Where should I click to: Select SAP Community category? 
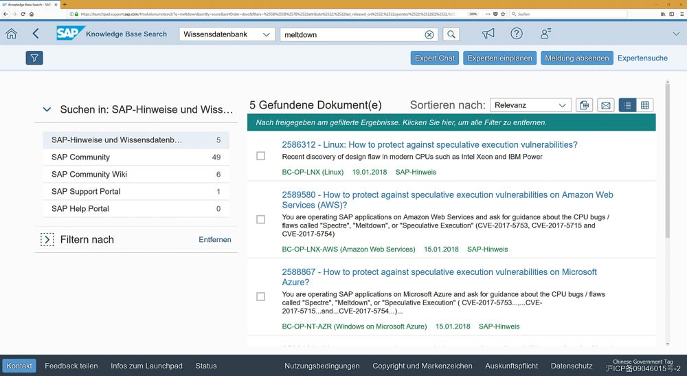[x=136, y=157]
